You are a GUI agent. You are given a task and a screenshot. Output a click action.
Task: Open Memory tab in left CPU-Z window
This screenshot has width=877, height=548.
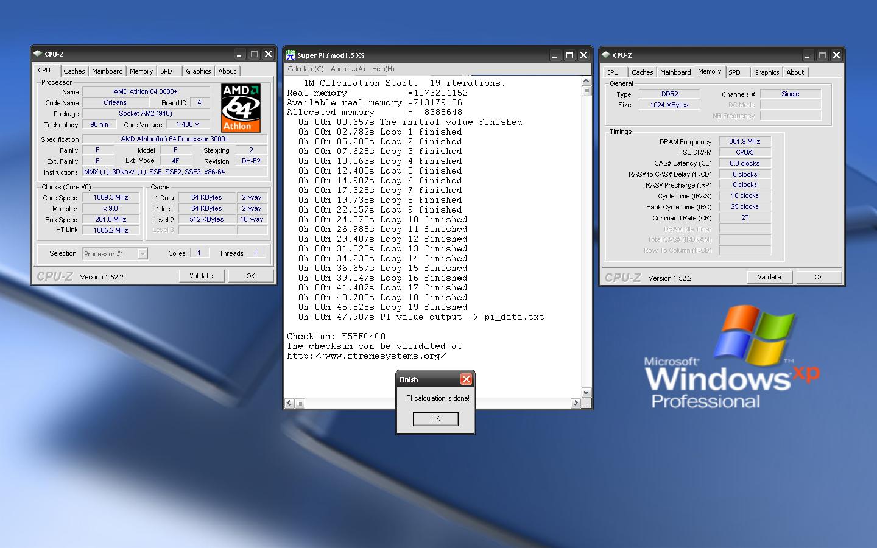click(141, 71)
